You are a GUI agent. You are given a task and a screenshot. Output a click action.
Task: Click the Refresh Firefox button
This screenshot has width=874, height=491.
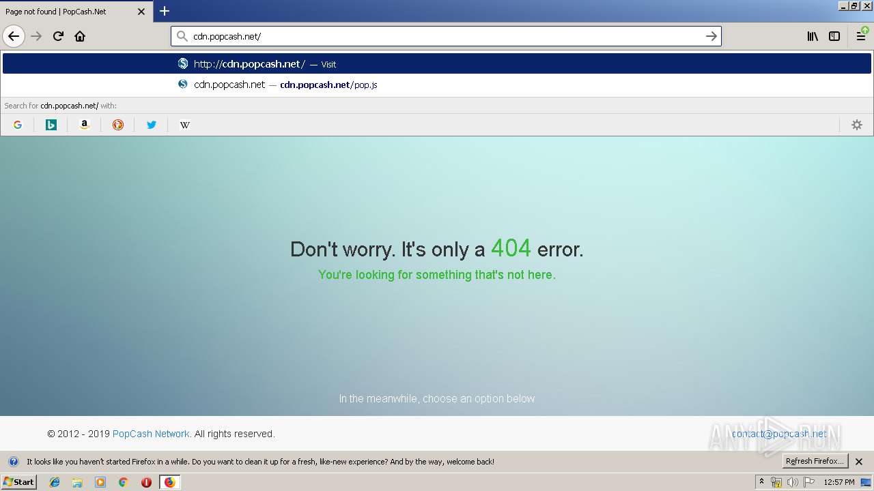(x=815, y=461)
